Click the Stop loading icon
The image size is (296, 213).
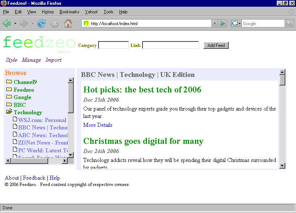55,24
